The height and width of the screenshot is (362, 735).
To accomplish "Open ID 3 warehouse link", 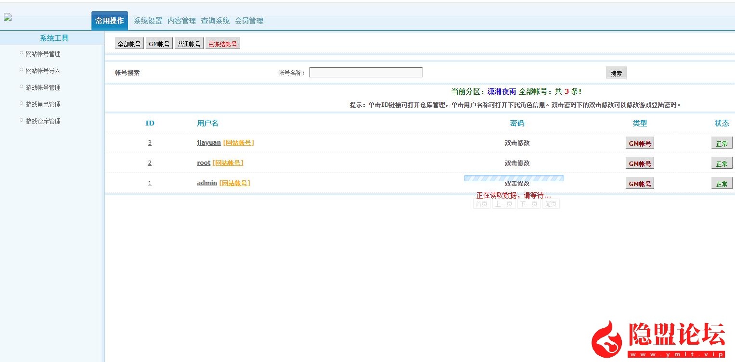I will click(150, 143).
